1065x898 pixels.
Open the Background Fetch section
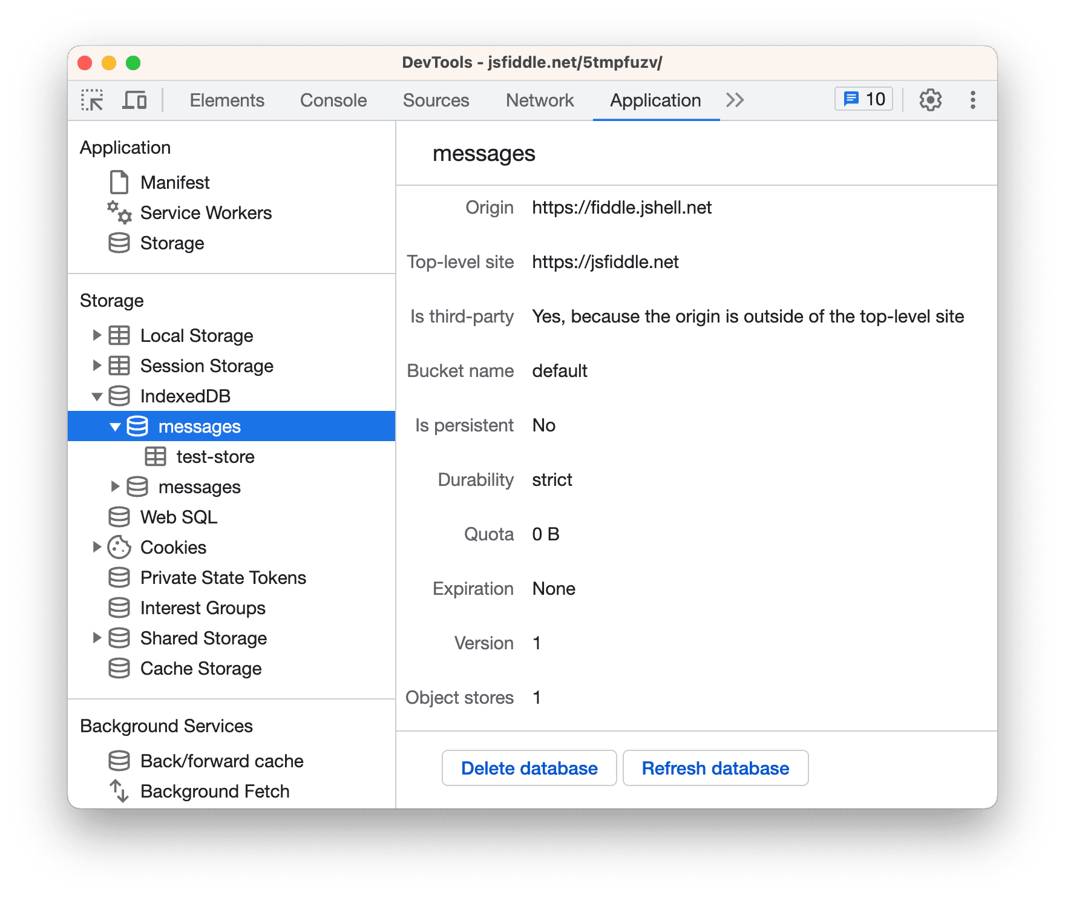215,791
